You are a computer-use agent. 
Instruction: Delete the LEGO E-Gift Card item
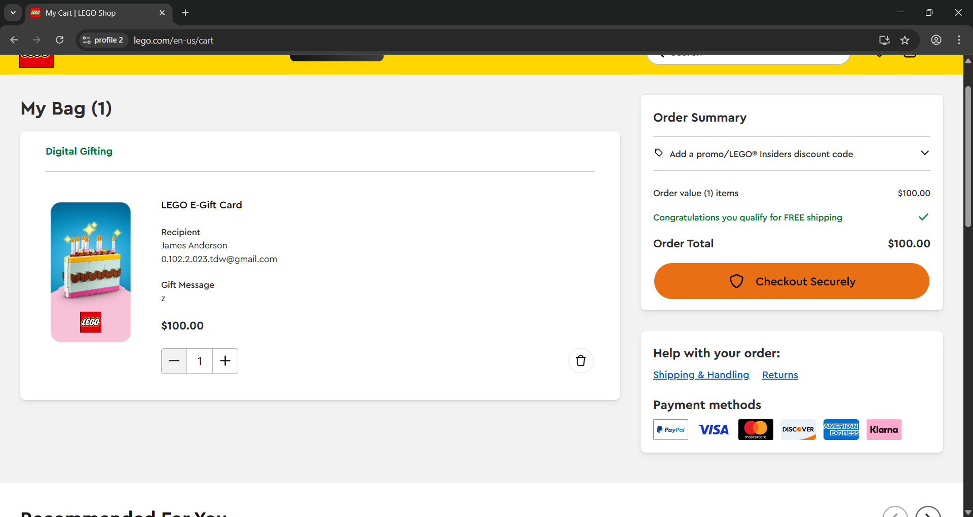(581, 361)
